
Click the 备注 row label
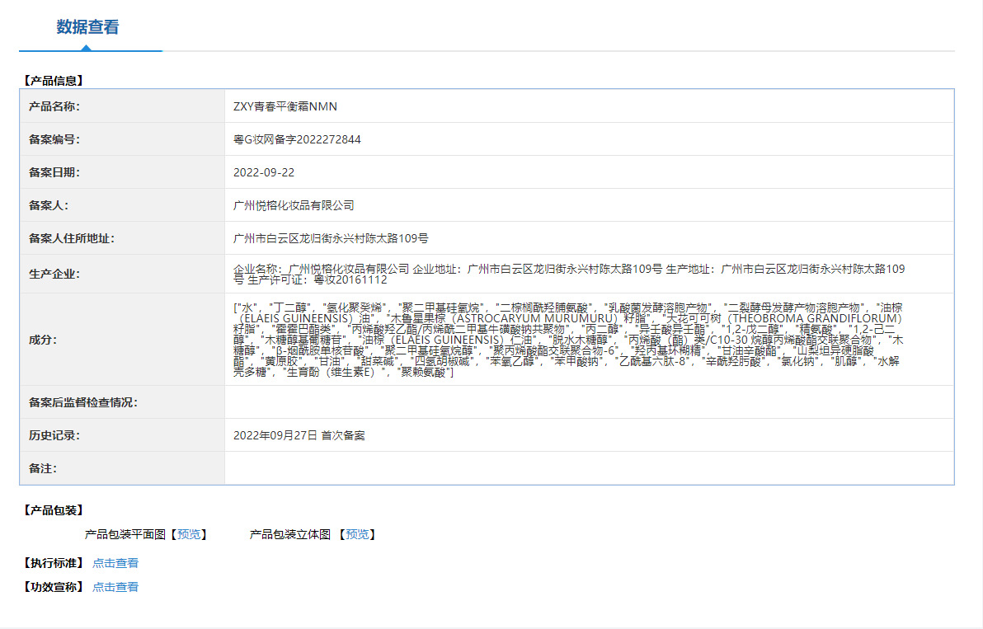tap(43, 468)
